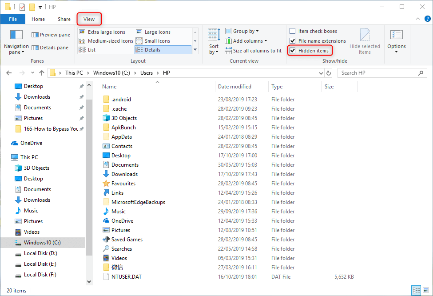Open the Sort by dropdown
This screenshot has width=433, height=296.
[x=214, y=42]
